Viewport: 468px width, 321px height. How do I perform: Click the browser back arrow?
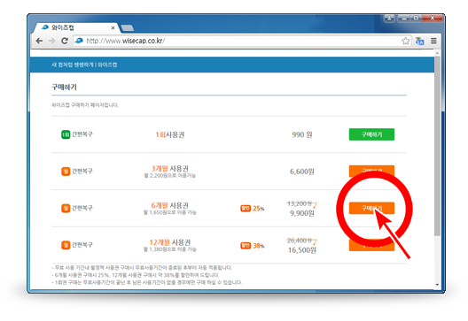(39, 41)
